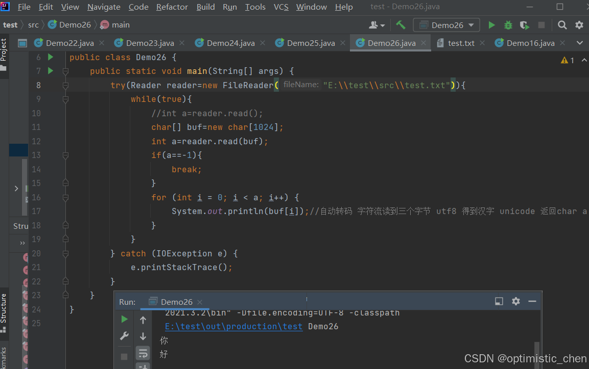Open the Tools menu

255,7
